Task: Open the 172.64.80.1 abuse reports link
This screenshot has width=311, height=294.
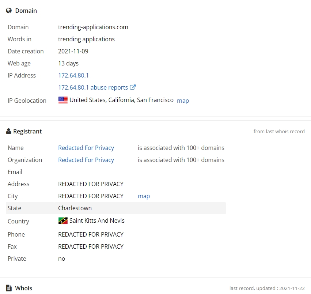Action: (93, 87)
